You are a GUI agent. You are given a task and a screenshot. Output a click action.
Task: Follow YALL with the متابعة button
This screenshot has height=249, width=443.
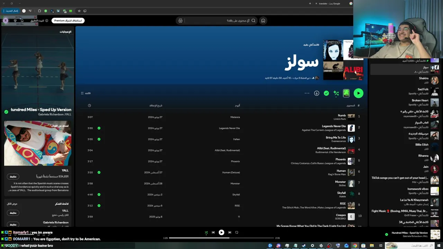coord(13,176)
